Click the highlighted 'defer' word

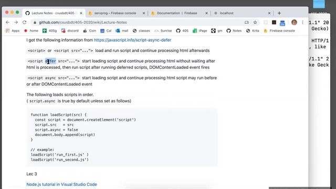(50, 61)
